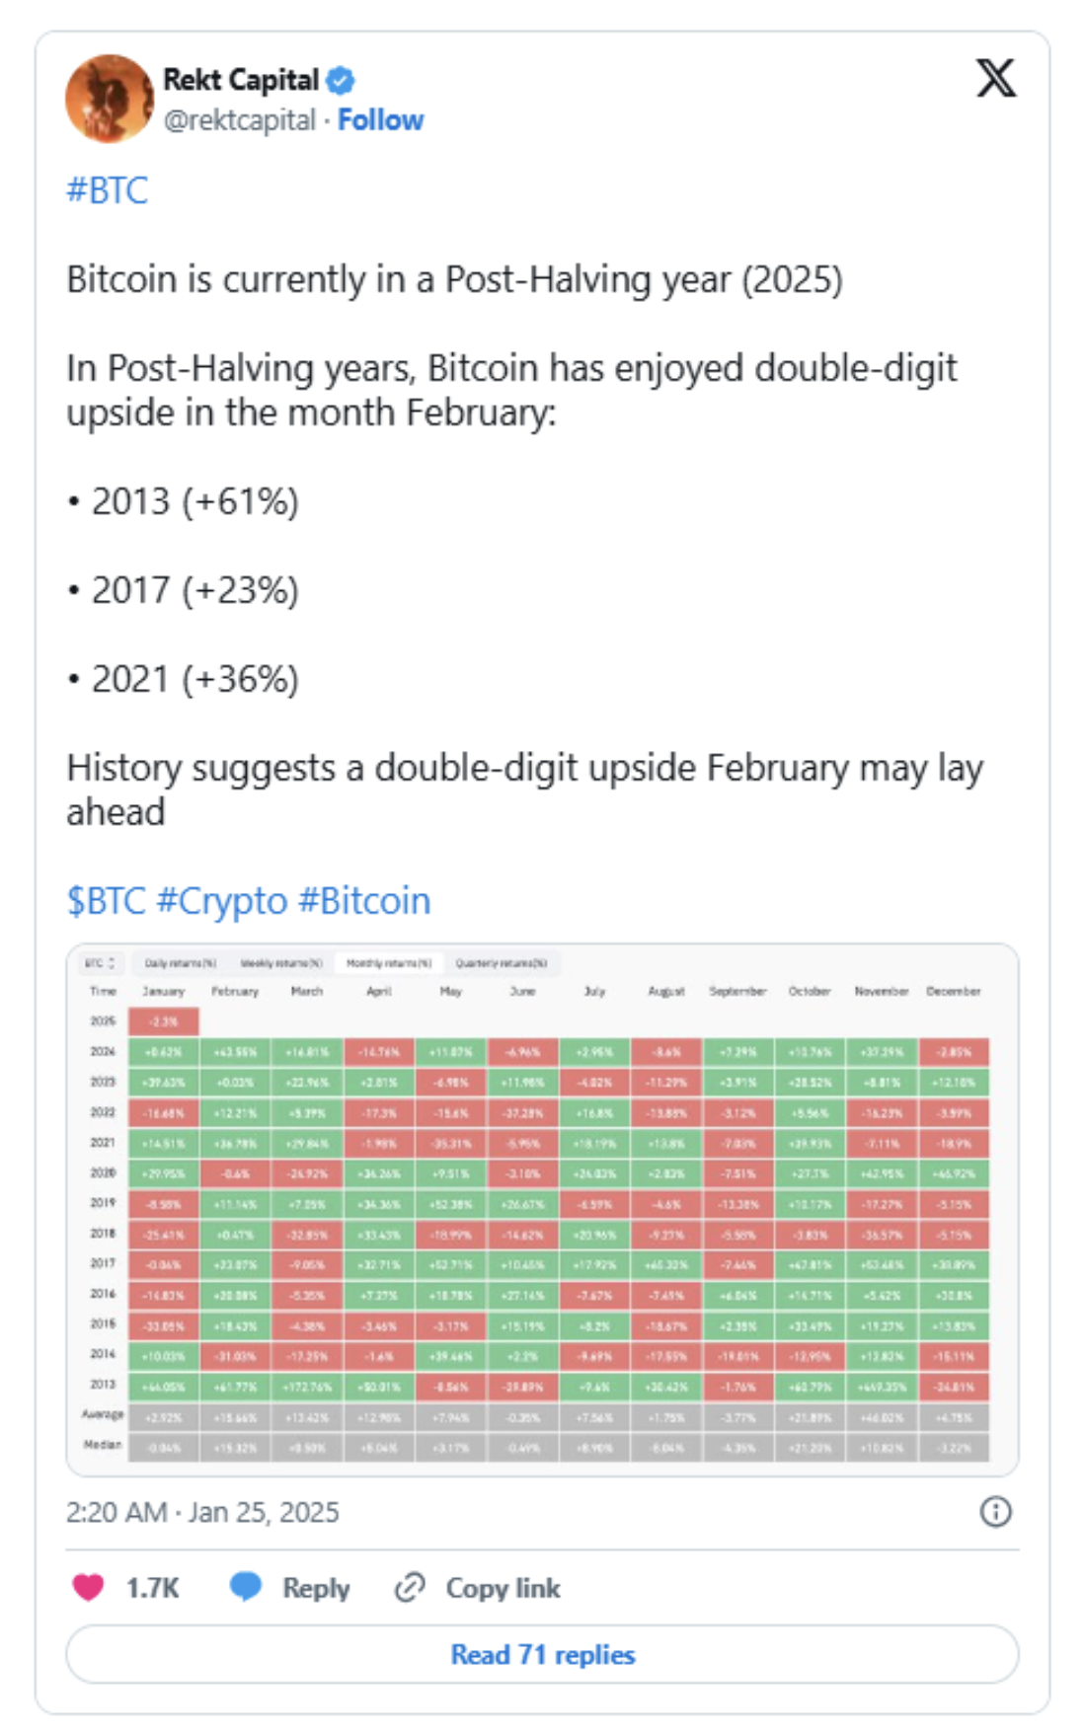The image size is (1086, 1731).
Task: Switch to the Daily returns tab
Action: click(x=180, y=962)
